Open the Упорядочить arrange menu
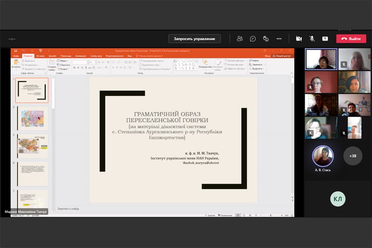This screenshot has height=248, width=372. click(205, 64)
